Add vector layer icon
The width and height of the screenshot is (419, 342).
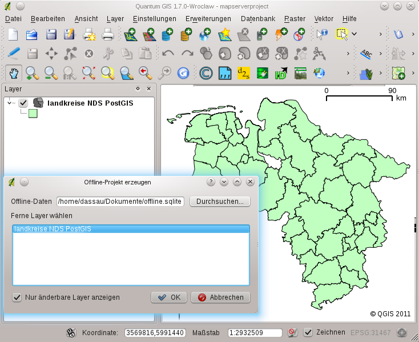pos(131,34)
